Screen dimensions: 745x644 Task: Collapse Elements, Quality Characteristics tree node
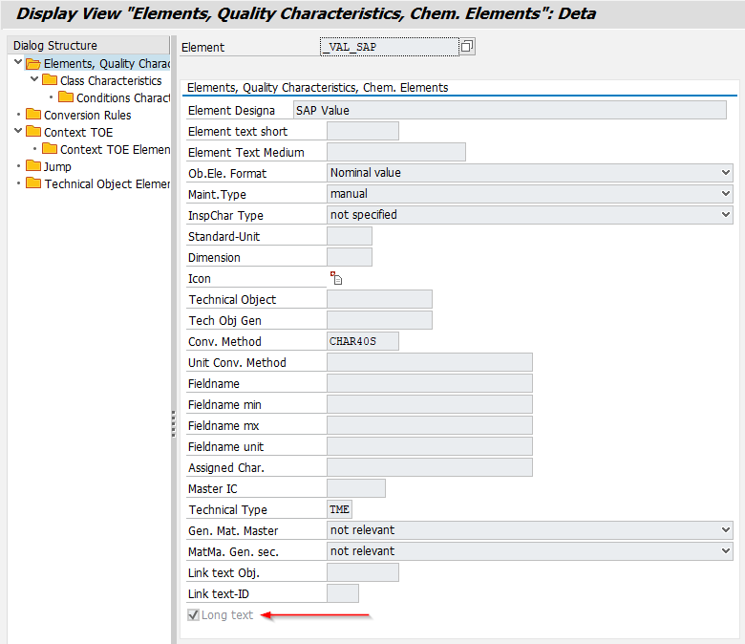tap(18, 63)
